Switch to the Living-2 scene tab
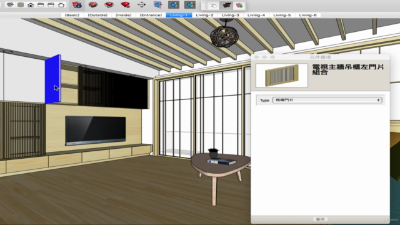The width and height of the screenshot is (400, 225). click(x=204, y=15)
